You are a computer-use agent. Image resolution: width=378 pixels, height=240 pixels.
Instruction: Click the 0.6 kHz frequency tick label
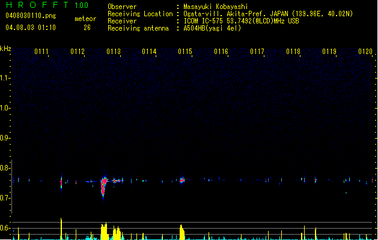point(5,228)
